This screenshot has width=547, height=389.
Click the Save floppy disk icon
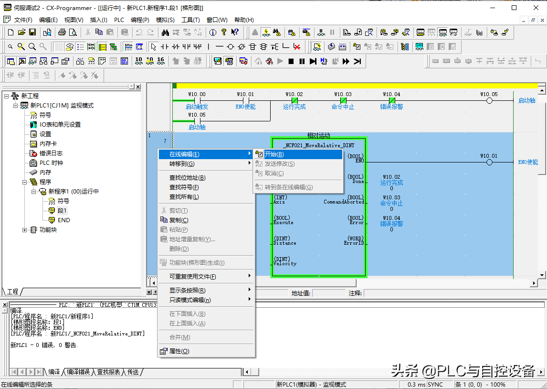(32, 32)
